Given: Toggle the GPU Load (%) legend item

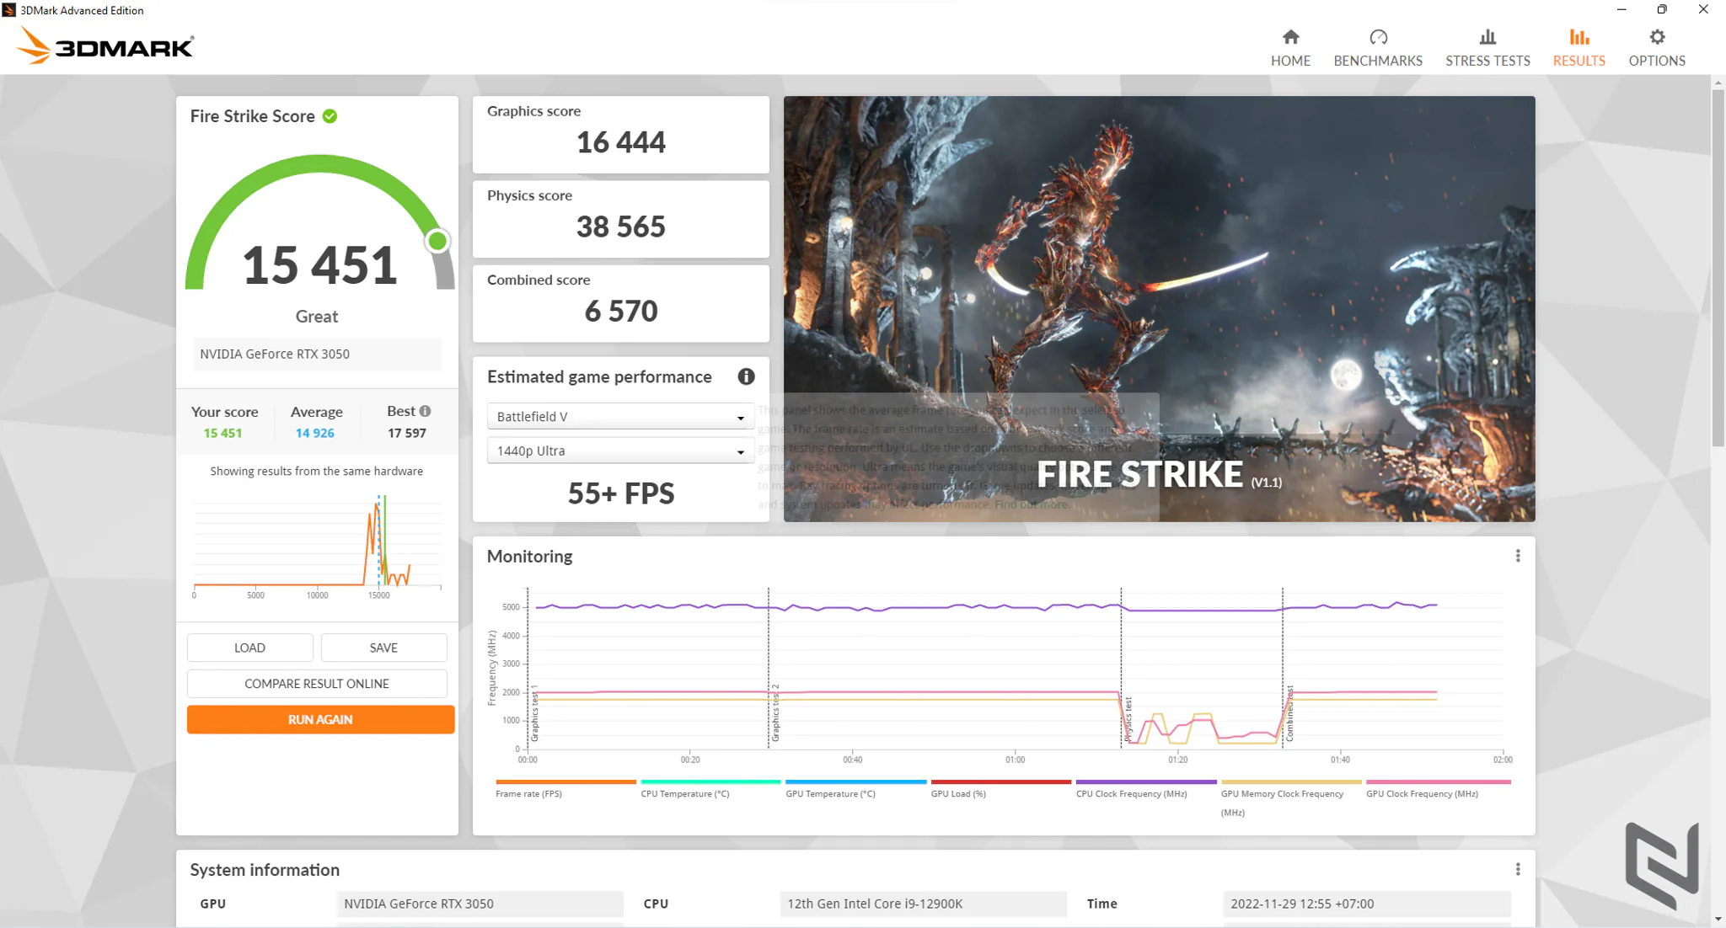Looking at the screenshot, I should 1000,790.
